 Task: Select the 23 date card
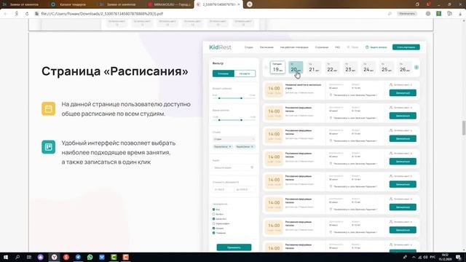coord(350,68)
